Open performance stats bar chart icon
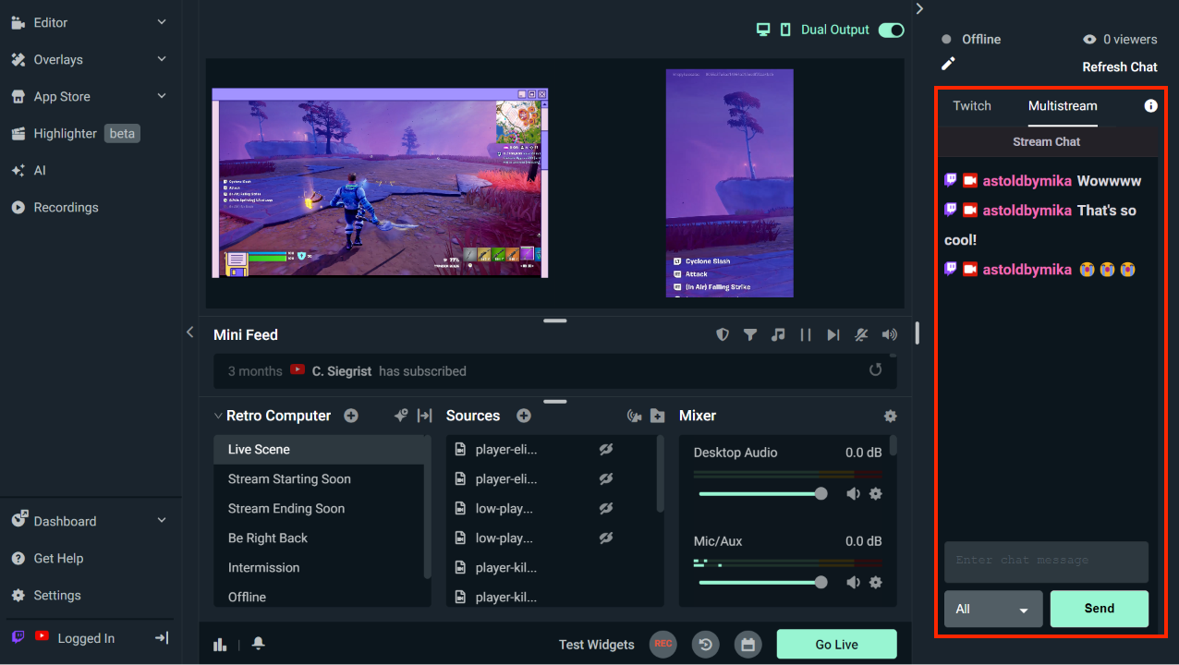1179x665 pixels. point(220,645)
